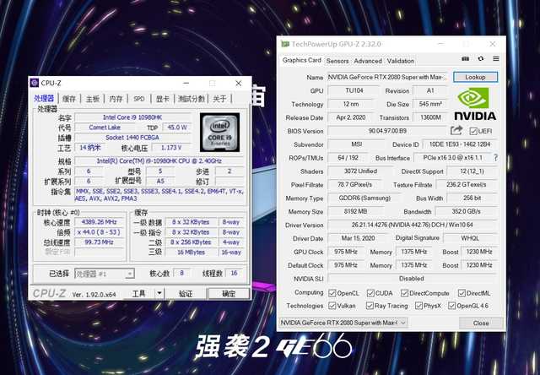This screenshot has width=540, height=375.
Task: Click the Apr 2, 2020 release date value
Action: pos(351,117)
